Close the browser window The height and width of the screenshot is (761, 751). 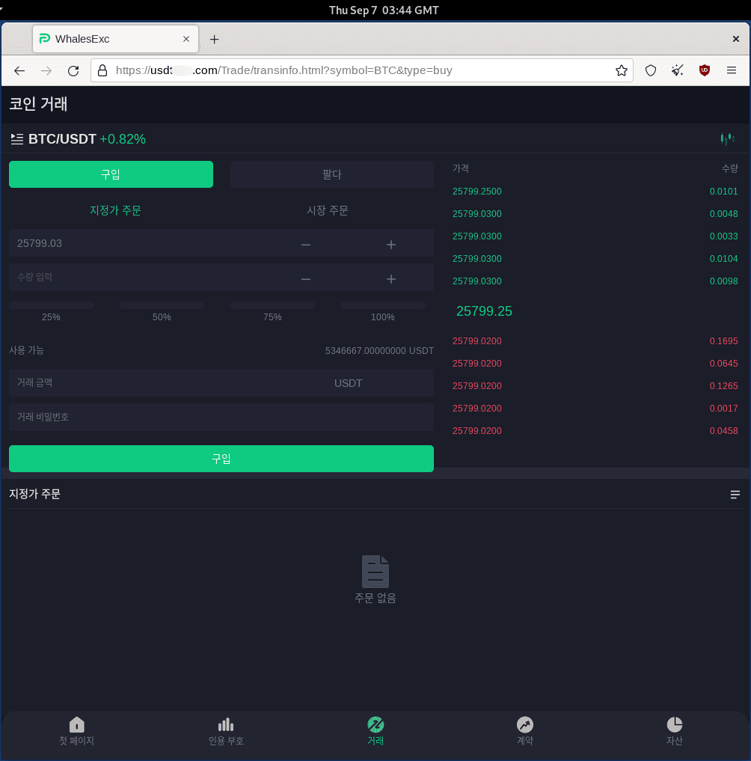point(735,39)
